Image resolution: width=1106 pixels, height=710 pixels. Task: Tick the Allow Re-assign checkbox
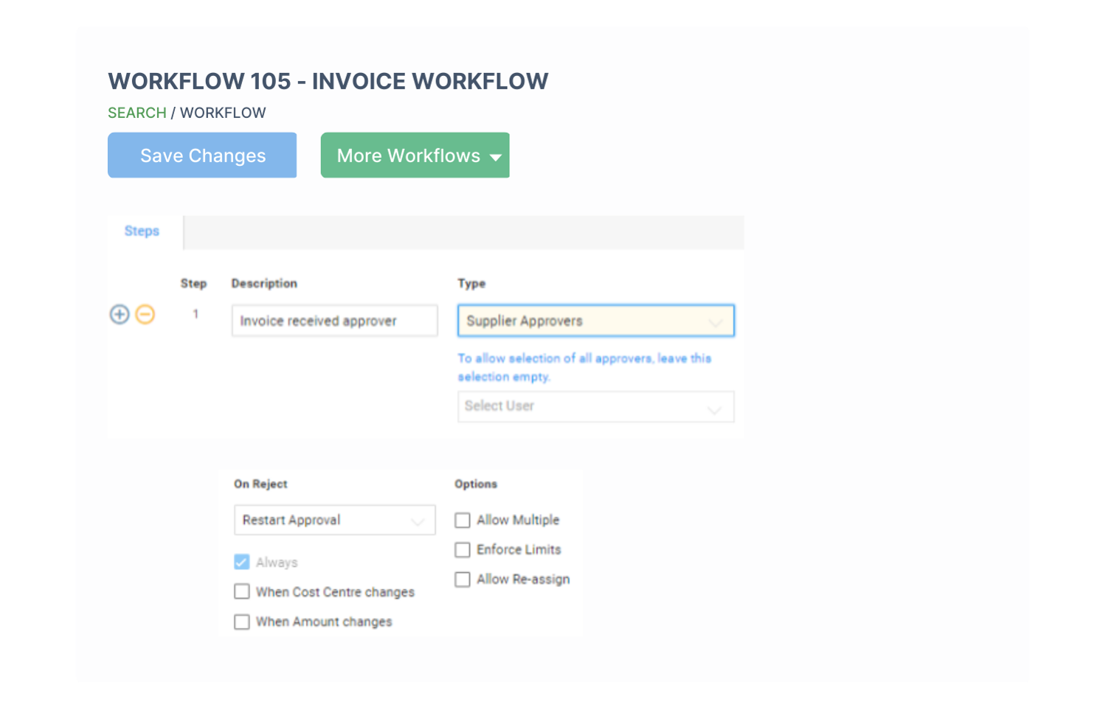pos(463,580)
